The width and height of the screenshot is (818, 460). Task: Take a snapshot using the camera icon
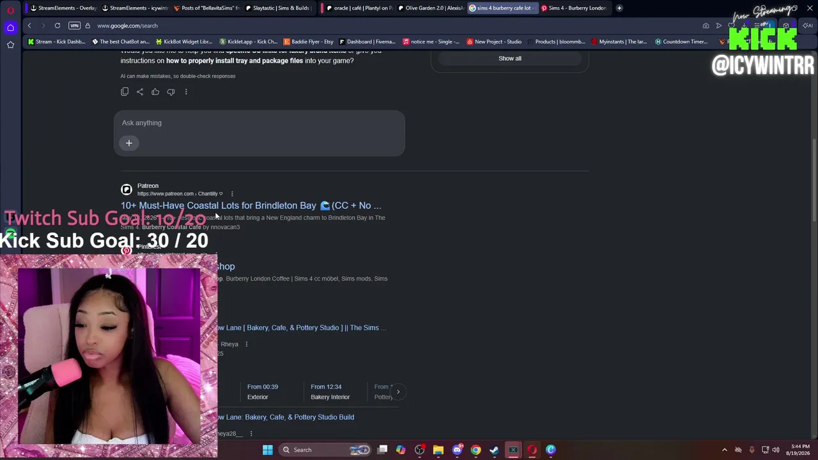tap(706, 26)
